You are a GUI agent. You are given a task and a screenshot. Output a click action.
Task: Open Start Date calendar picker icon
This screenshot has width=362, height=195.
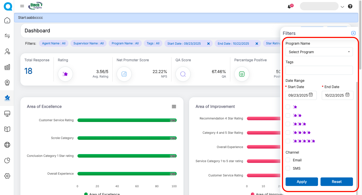tap(311, 95)
